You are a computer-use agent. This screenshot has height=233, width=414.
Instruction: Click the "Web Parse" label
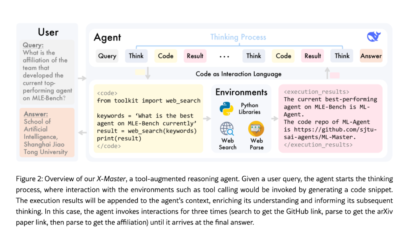[x=256, y=144]
